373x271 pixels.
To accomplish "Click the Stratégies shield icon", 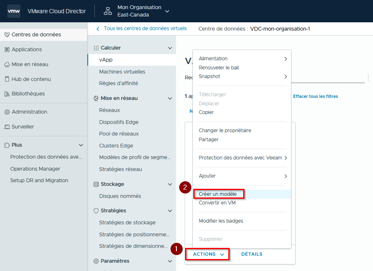I will click(x=96, y=211).
